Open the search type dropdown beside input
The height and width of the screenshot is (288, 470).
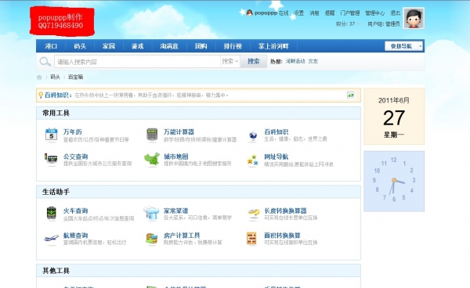(x=230, y=61)
